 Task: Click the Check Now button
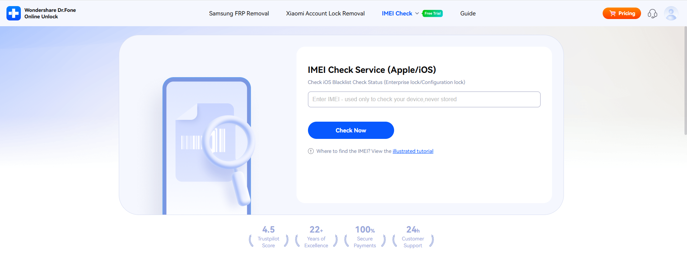point(351,130)
